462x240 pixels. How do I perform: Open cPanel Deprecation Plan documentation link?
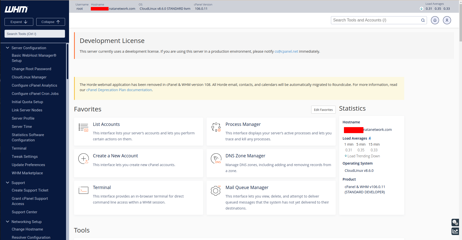click(x=119, y=90)
